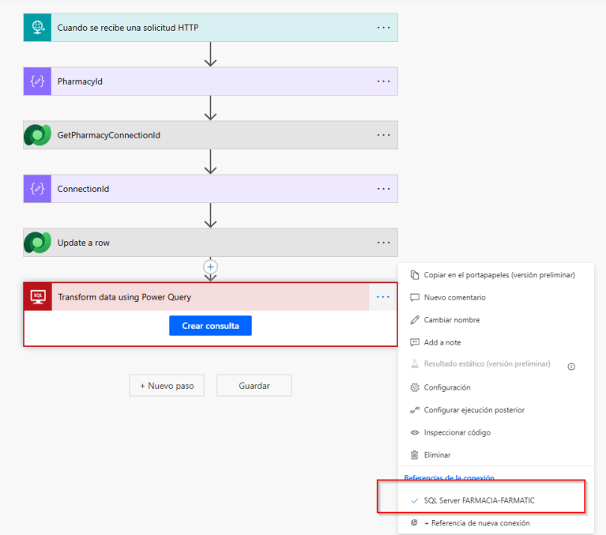Click the run-after icon for Configurar ejecución posterior
The image size is (606, 535).
tap(414, 410)
